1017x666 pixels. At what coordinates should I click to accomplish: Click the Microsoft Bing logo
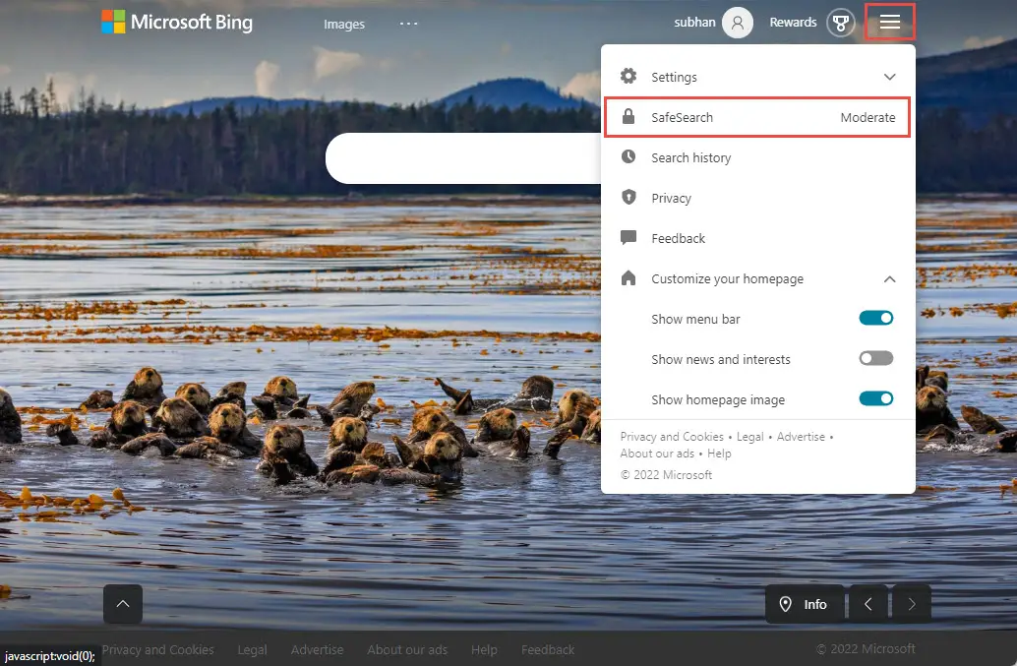(177, 22)
